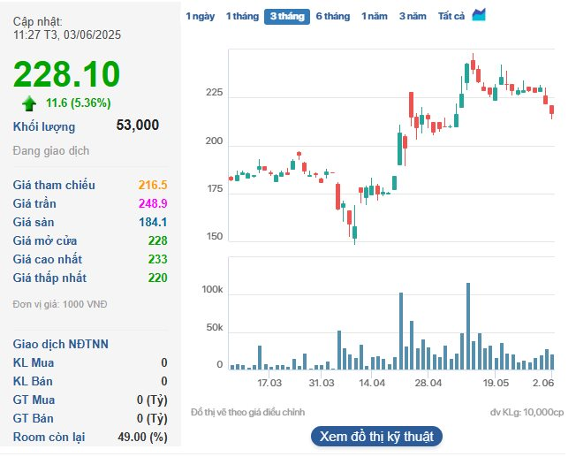Image resolution: width=576 pixels, height=457 pixels.
Task: Click the 17.03 date axis label
Action: [269, 383]
